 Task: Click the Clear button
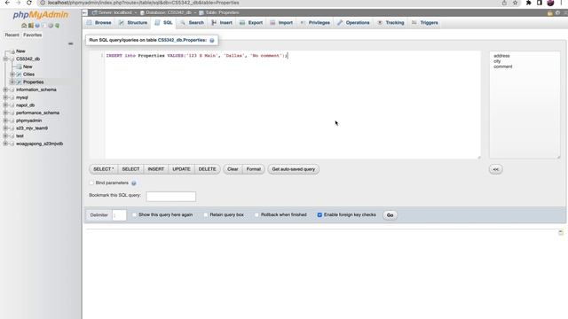click(x=233, y=169)
